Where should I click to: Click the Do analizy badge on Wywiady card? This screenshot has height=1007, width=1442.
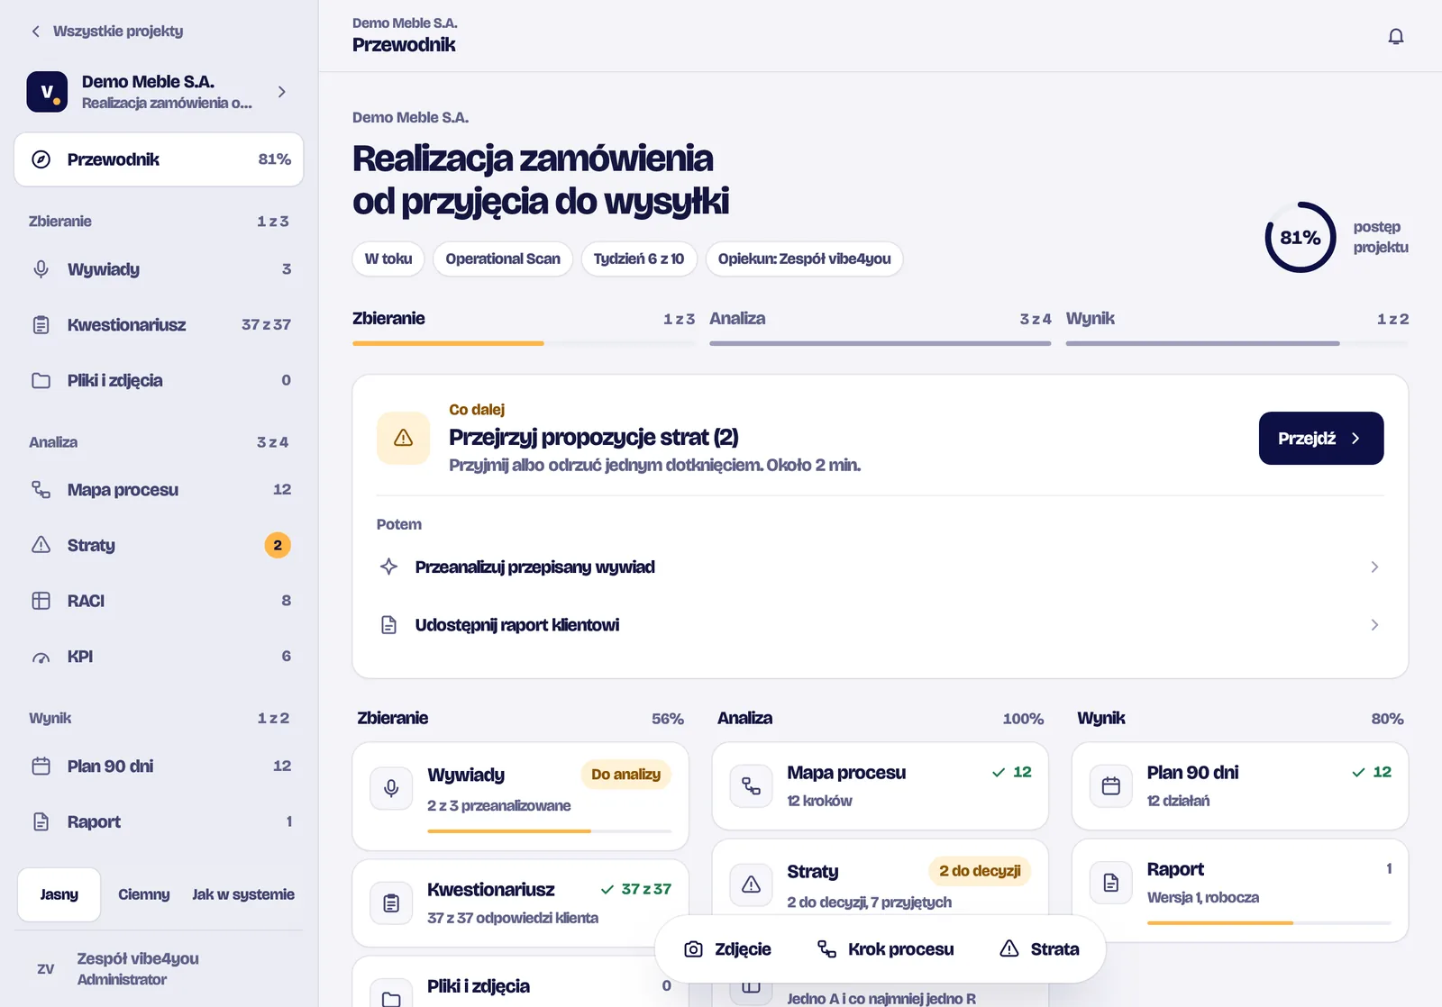[625, 775]
